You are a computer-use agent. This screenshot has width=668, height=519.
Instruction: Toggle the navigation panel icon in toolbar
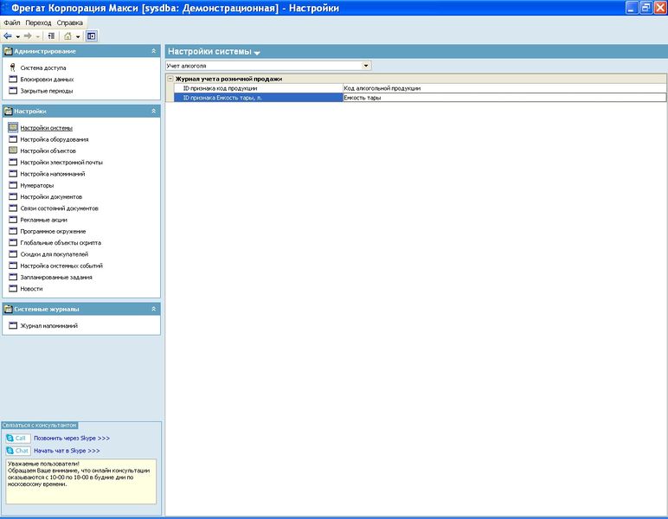[91, 36]
